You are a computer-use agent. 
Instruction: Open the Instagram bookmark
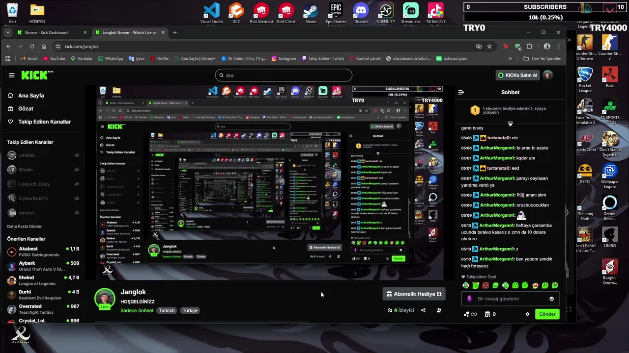284,58
